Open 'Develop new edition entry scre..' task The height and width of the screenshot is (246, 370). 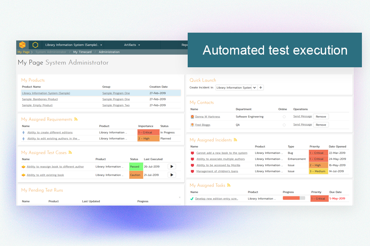216,199
